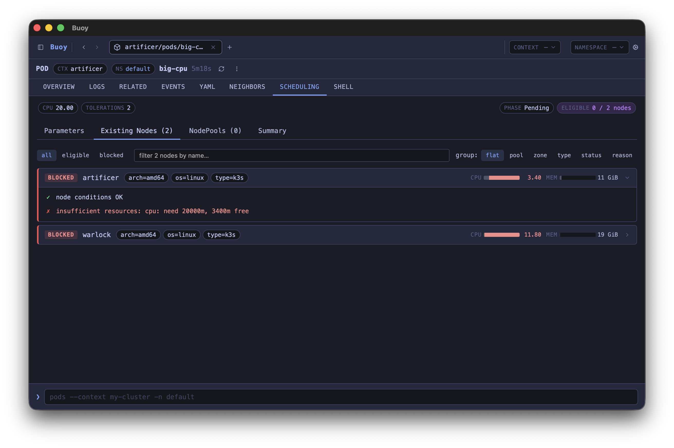Click the CTX artificer chip
This screenshot has height=448, width=674.
(80, 69)
